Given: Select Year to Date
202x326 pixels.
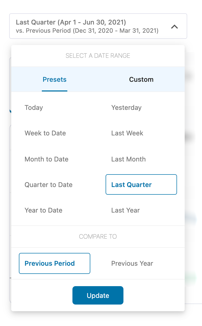Looking at the screenshot, I should click(43, 210).
